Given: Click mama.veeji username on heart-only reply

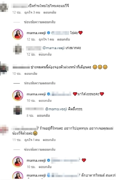Looking at the screenshot, I should (x=36, y=160).
